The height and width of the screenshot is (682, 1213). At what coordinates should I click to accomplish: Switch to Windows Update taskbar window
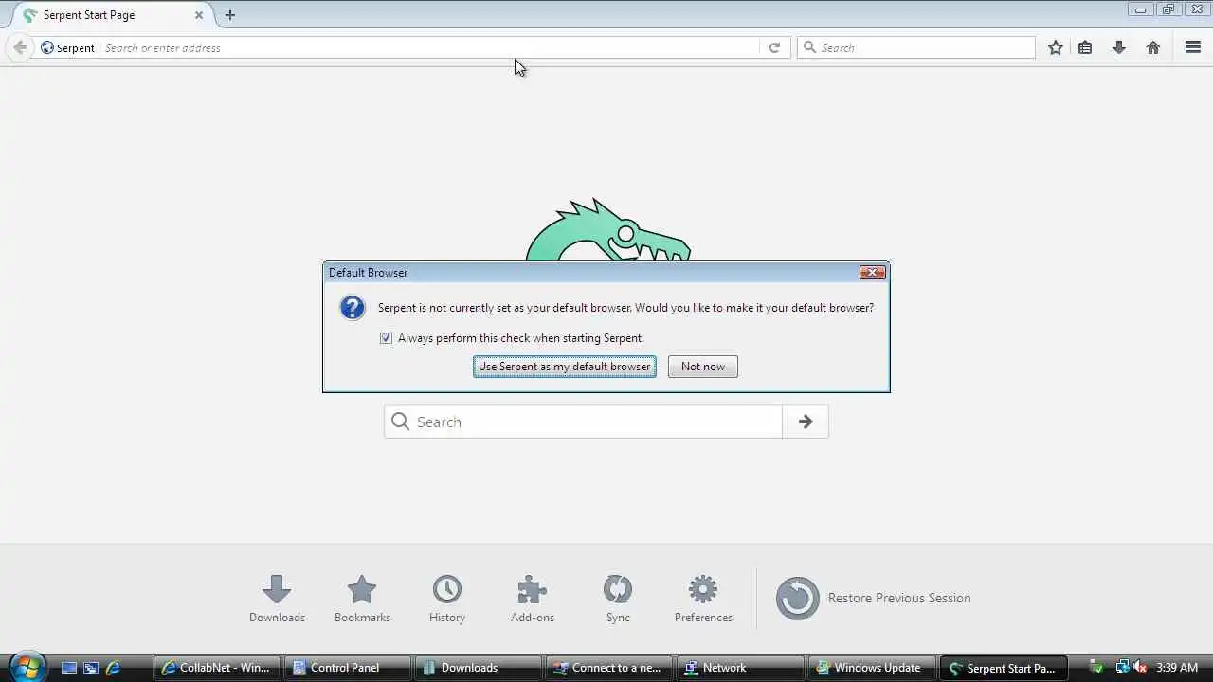[870, 668]
